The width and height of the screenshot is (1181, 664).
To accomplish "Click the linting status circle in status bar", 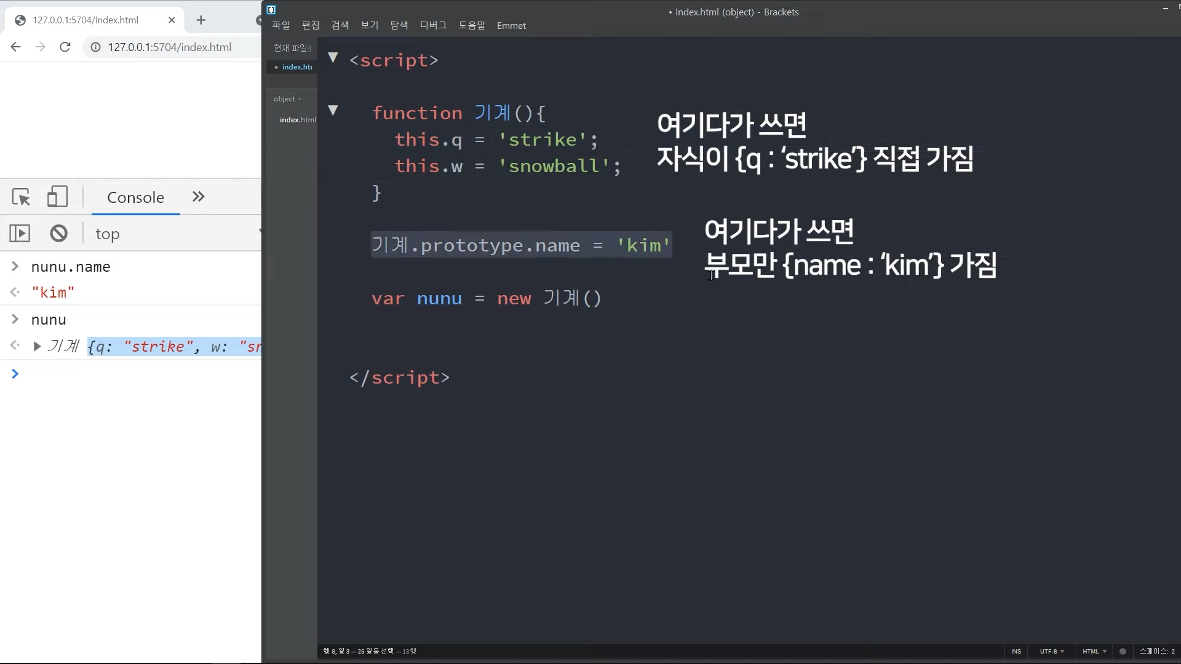I will [1123, 651].
